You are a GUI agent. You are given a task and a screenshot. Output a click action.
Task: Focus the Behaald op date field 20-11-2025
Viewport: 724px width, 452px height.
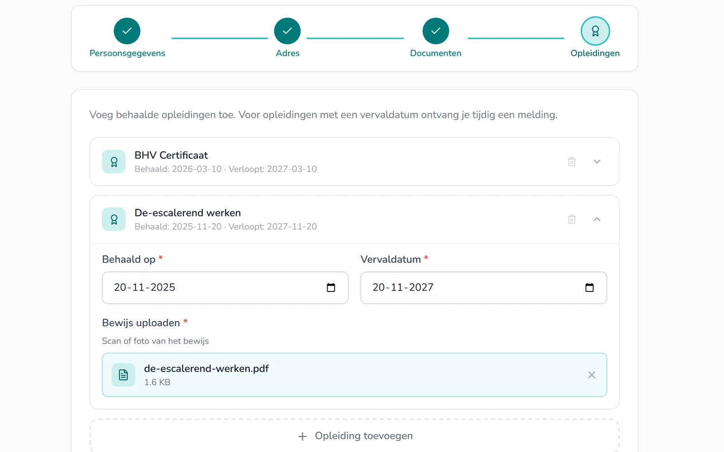(x=225, y=287)
